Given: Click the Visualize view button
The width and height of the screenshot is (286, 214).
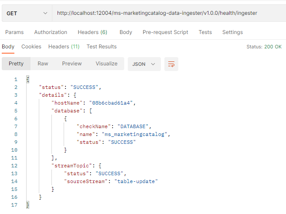Looking at the screenshot, I should click(x=106, y=64).
